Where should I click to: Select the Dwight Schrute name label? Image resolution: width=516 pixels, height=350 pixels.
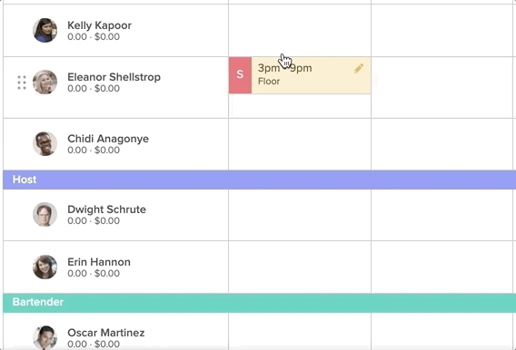pos(106,209)
